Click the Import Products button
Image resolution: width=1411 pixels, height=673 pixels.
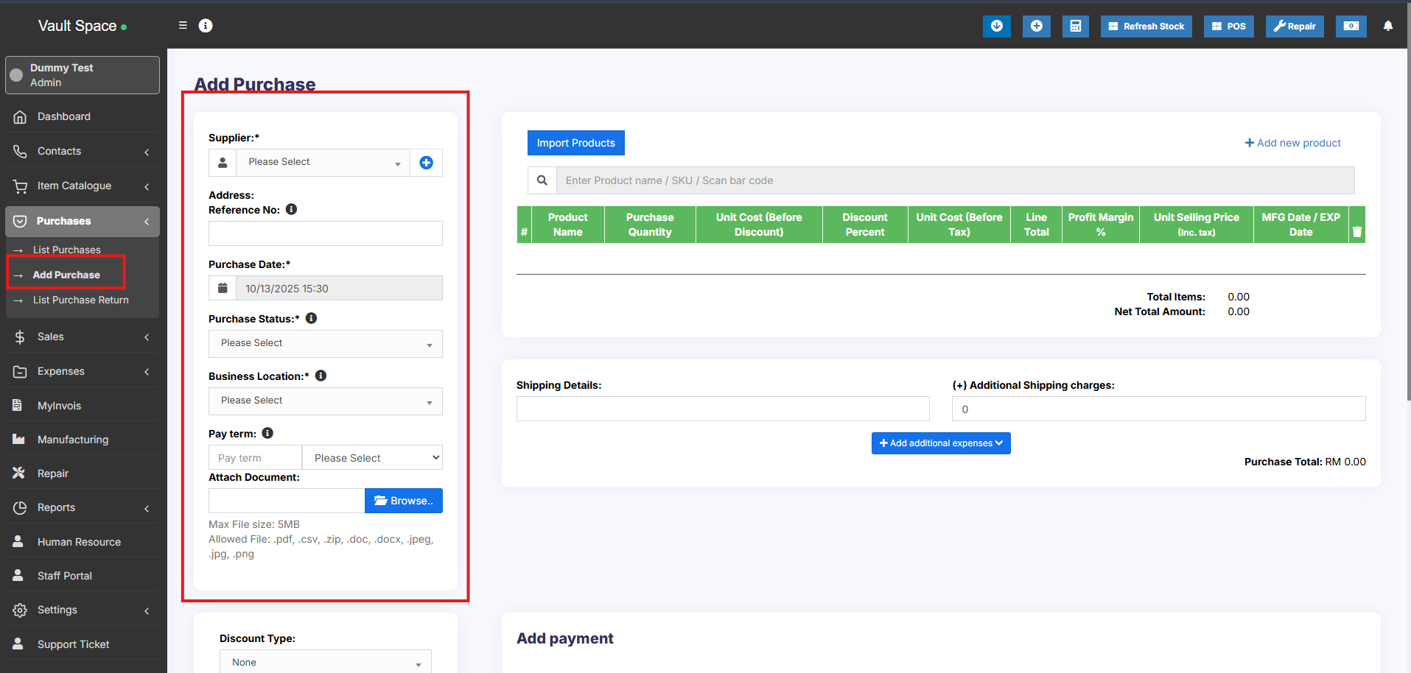575,143
